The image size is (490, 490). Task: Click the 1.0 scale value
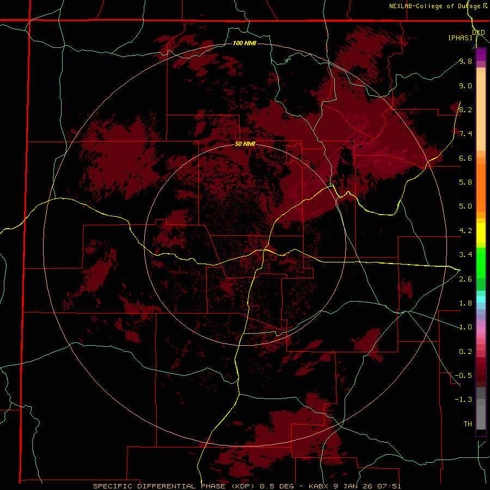click(465, 327)
